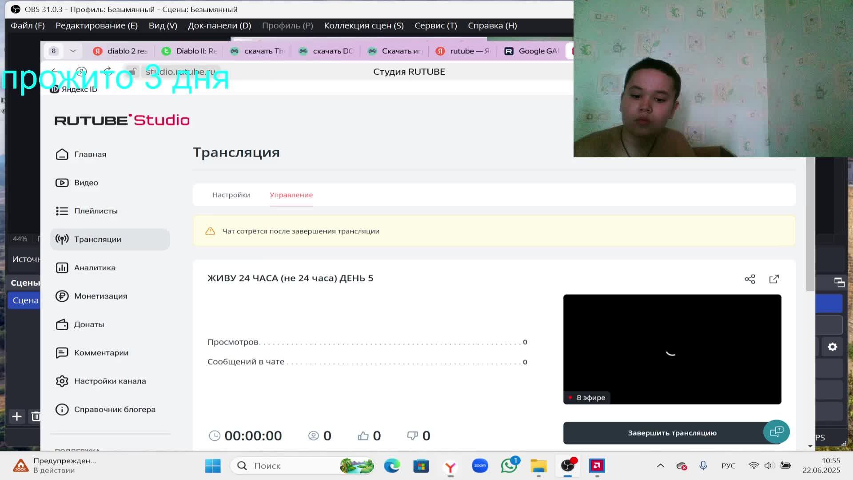853x480 pixels.
Task: Switch to Настройки tab
Action: (231, 195)
